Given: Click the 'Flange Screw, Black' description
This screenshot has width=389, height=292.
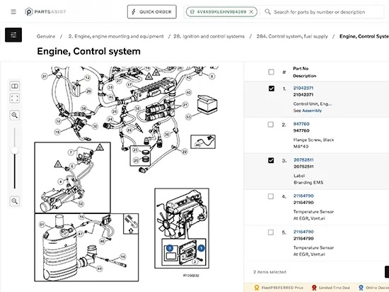Looking at the screenshot, I should click(313, 140).
